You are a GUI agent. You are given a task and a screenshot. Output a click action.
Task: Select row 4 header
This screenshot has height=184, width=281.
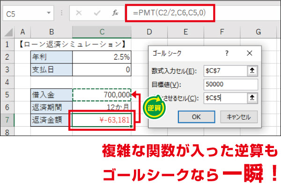click(x=7, y=82)
